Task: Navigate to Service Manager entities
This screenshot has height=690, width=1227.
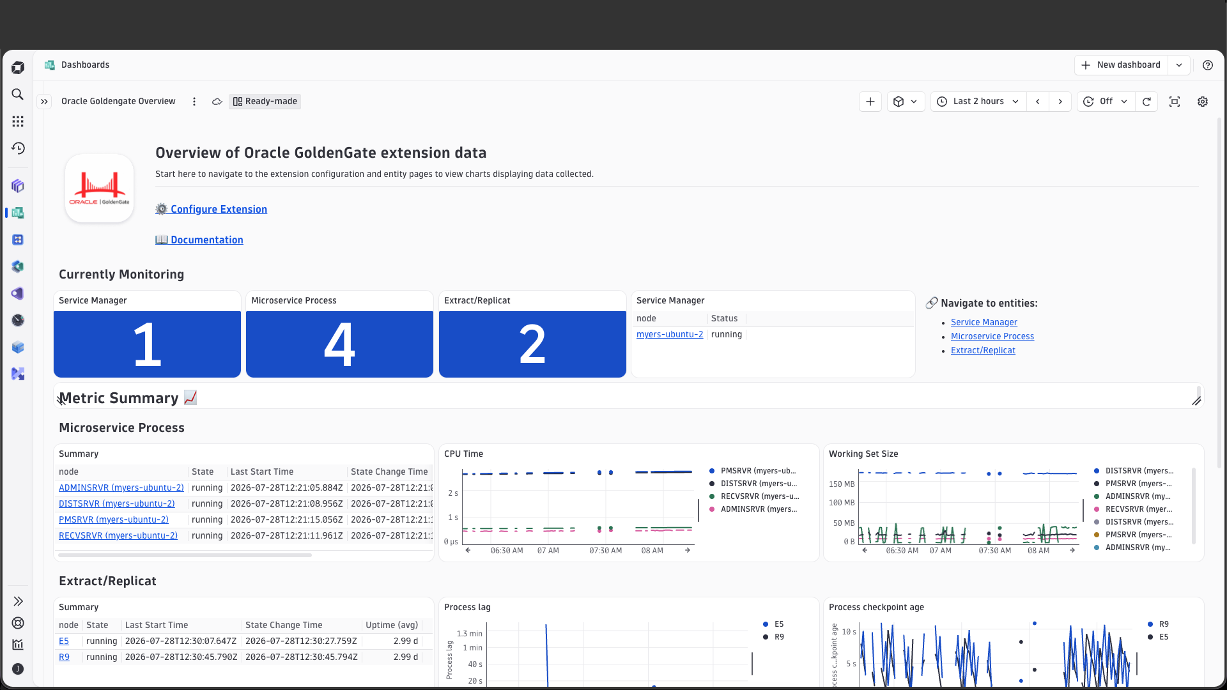Action: pos(984,323)
